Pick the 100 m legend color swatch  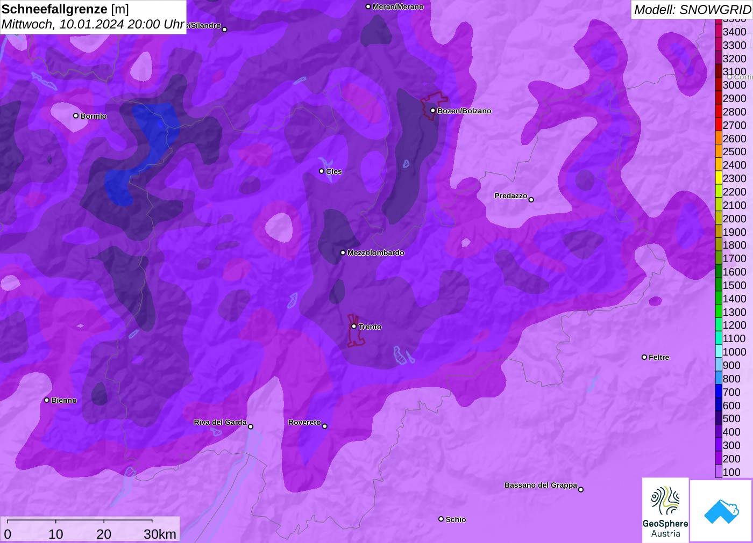click(719, 472)
